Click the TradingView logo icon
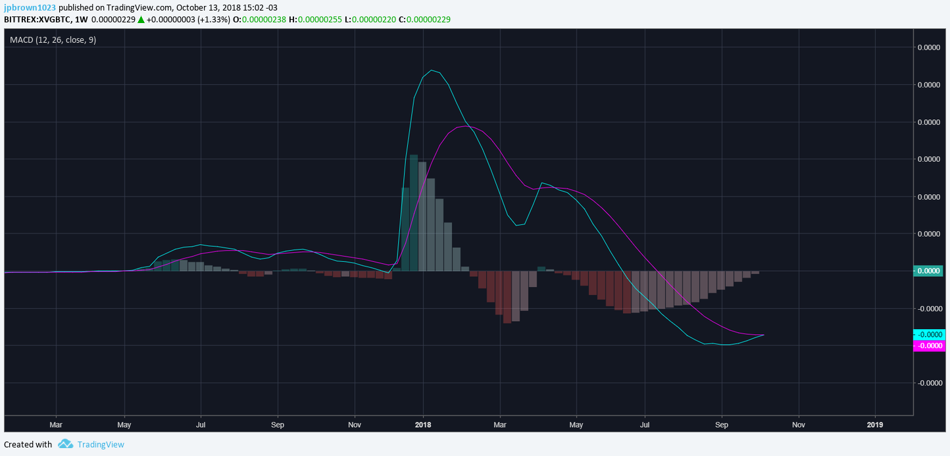 (65, 444)
